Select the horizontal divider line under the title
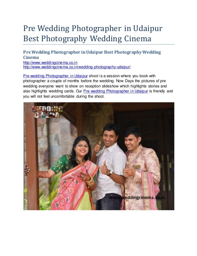 [x=98, y=44]
